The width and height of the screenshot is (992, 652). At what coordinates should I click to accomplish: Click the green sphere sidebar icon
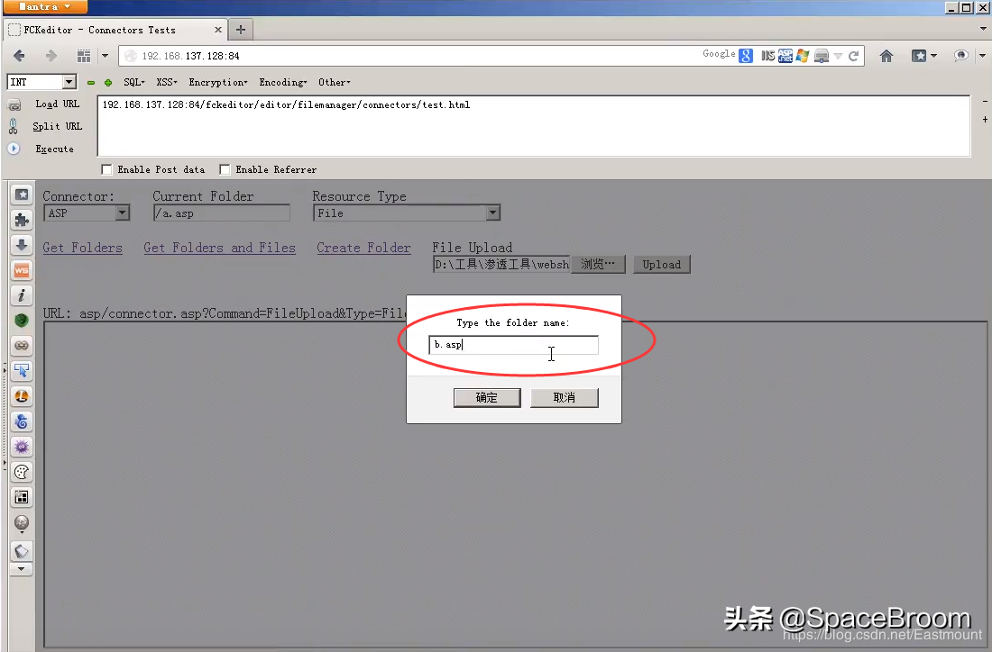pos(22,321)
